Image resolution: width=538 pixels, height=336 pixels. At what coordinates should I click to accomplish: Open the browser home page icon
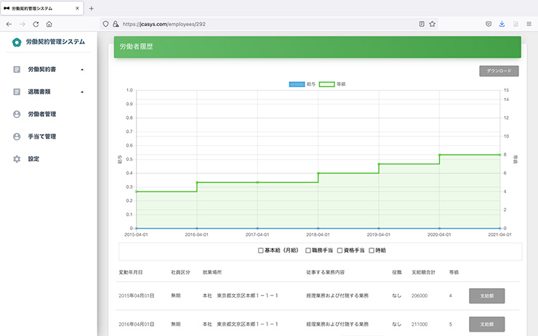(49, 24)
